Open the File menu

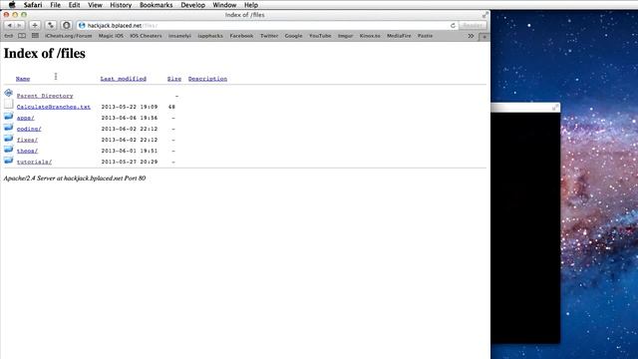pyautogui.click(x=56, y=5)
